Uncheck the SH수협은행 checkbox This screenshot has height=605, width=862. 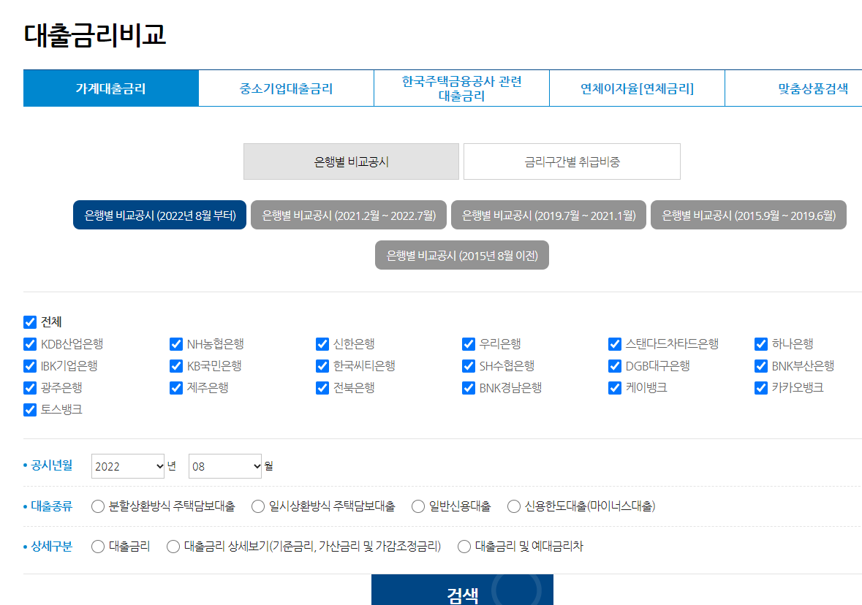[x=469, y=366]
